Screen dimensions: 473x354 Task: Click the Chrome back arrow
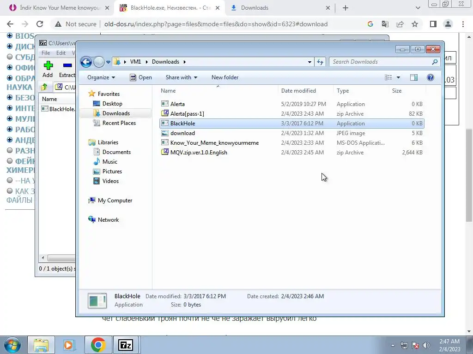(10, 24)
